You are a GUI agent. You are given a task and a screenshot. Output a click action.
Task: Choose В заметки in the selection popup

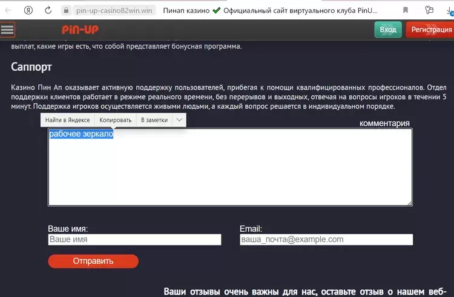(154, 120)
